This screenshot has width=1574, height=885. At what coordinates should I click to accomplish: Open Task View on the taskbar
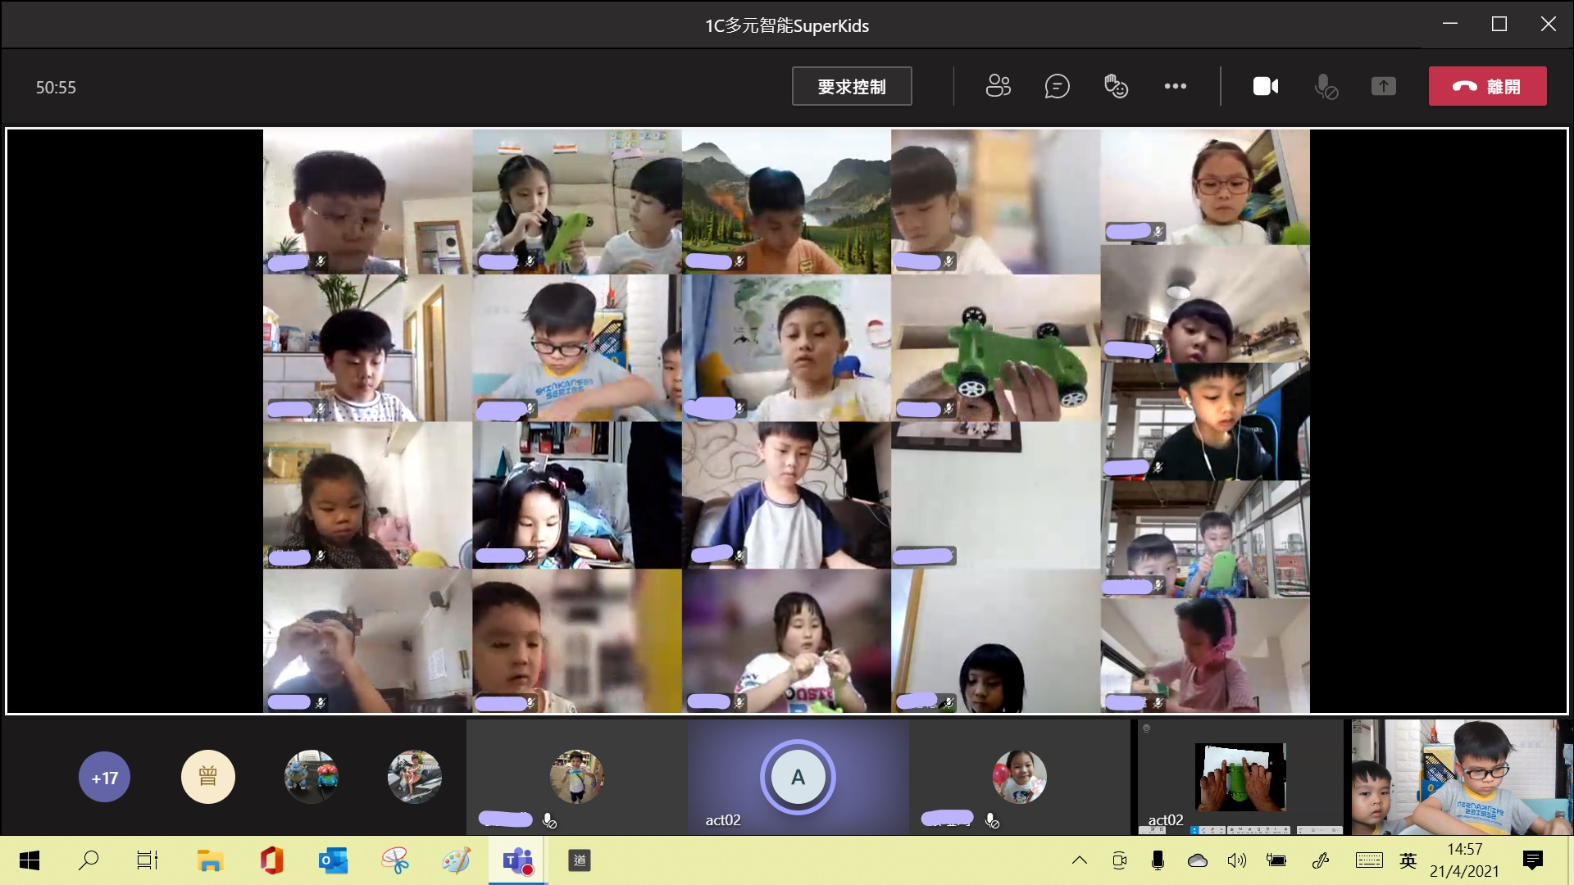point(147,860)
